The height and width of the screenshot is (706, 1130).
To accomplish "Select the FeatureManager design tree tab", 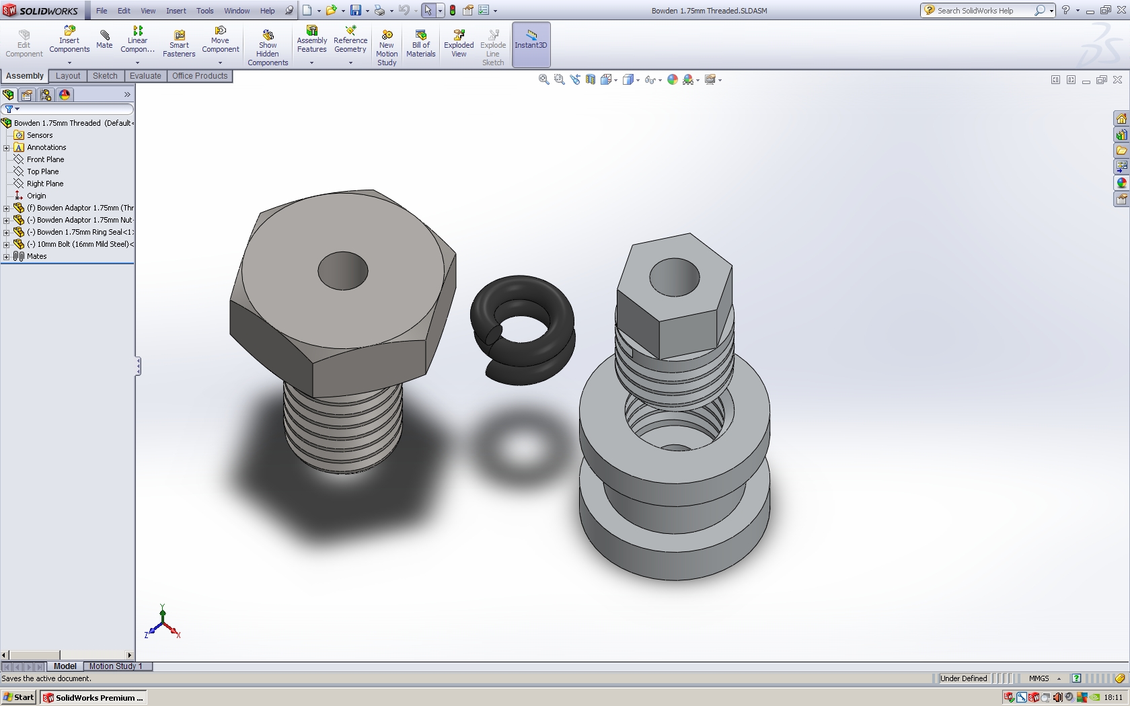I will pos(8,95).
